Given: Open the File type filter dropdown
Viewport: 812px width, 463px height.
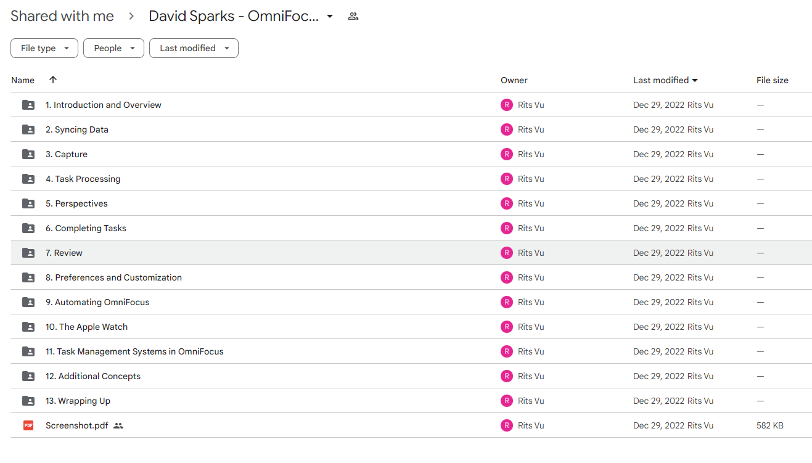Looking at the screenshot, I should (44, 48).
